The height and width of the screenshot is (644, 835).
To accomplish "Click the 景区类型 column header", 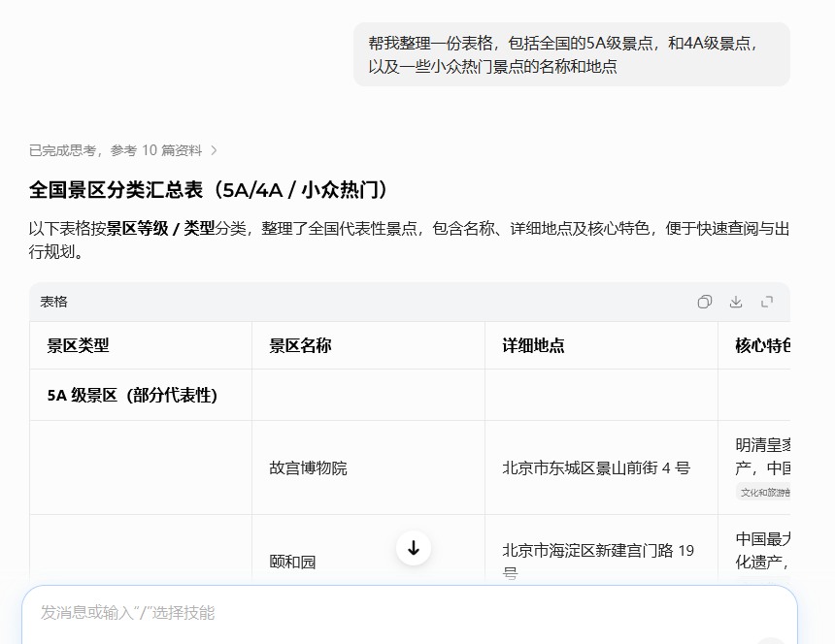I will point(141,345).
